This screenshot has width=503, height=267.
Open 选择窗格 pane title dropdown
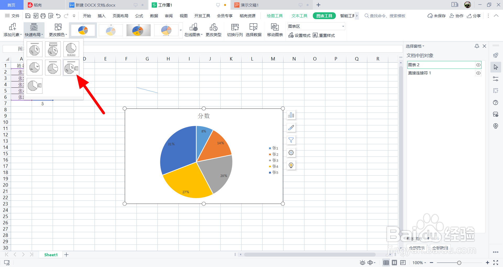coord(415,46)
